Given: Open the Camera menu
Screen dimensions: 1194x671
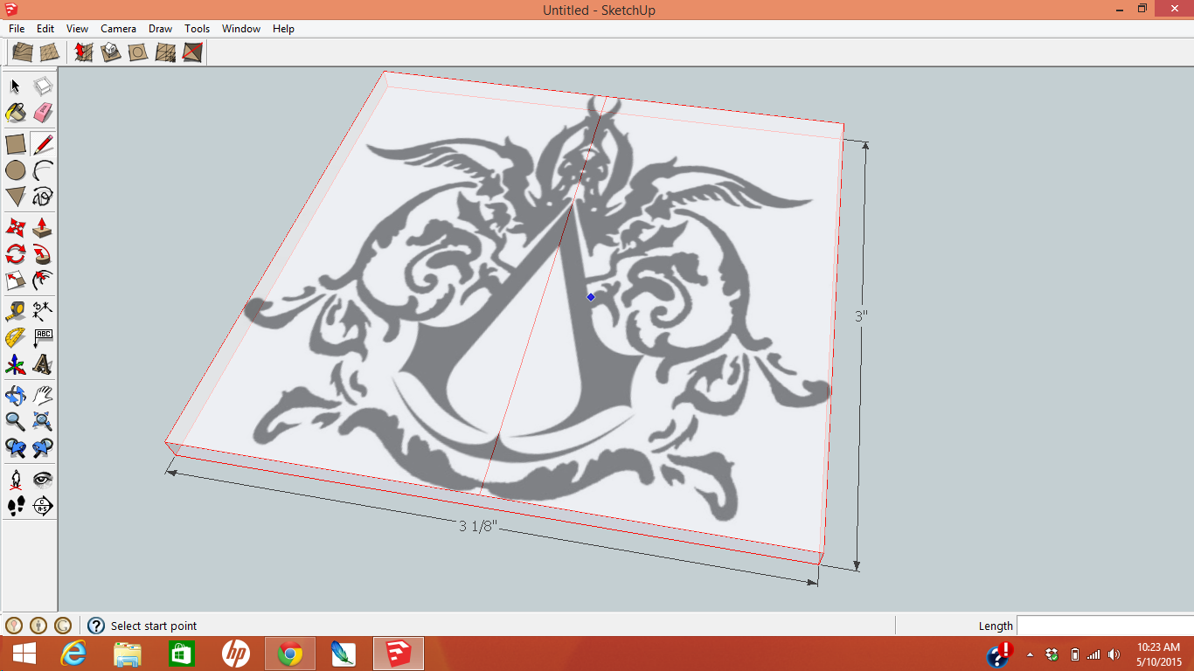Looking at the screenshot, I should pyautogui.click(x=118, y=28).
